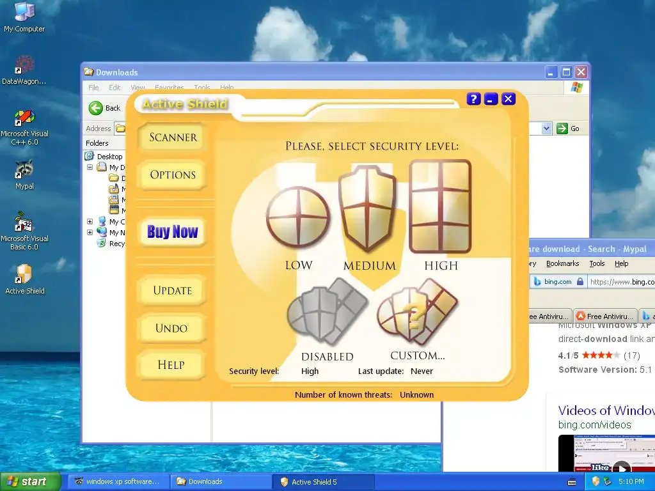Open Custom security level settings icon
Screen dimensions: 655x491
point(417,311)
